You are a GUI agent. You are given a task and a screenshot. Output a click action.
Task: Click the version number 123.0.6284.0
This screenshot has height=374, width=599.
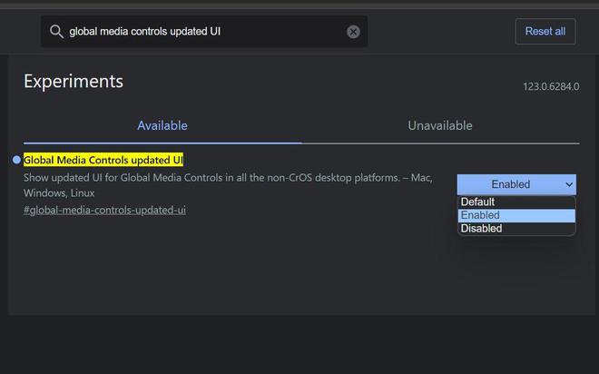click(x=551, y=87)
